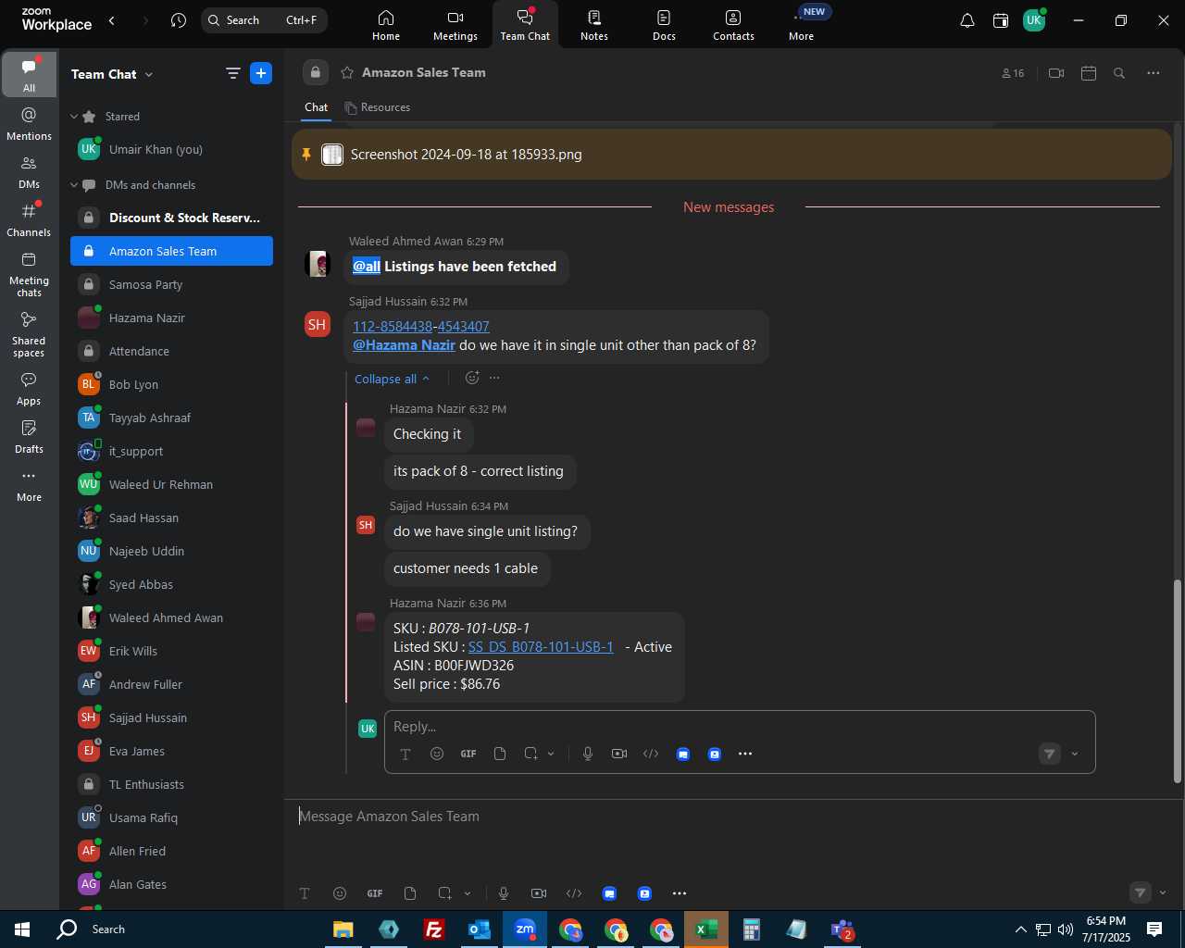Open the chat list filter icon
The image size is (1185, 948).
click(x=232, y=73)
